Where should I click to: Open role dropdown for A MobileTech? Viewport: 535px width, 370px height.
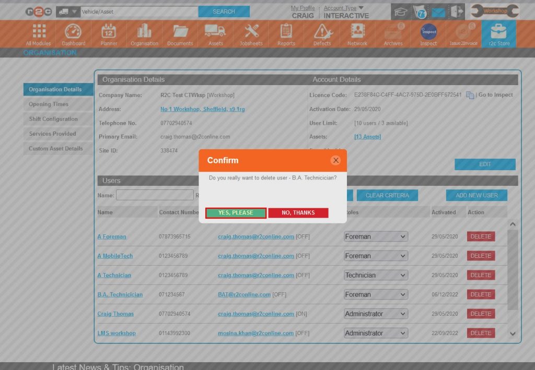376,256
